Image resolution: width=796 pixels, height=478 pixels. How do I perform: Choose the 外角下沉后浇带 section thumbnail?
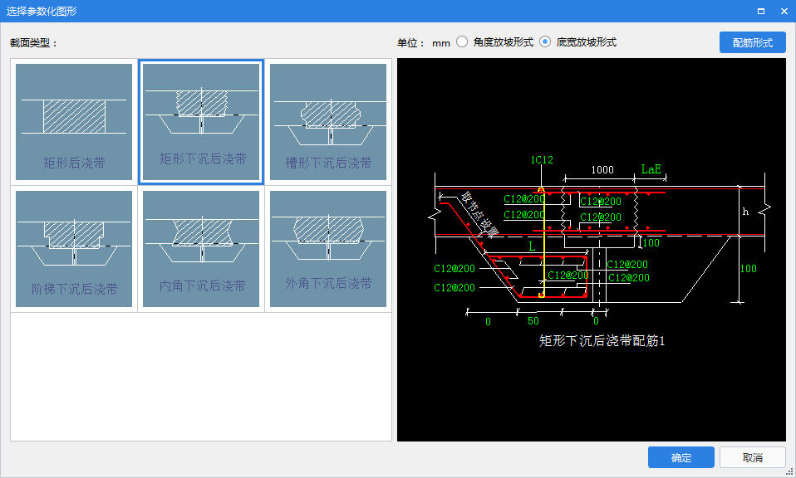[328, 248]
